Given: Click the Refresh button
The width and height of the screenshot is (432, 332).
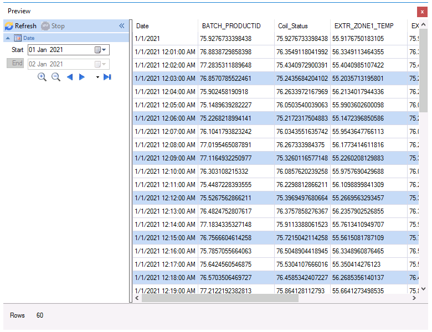Looking at the screenshot, I should [x=20, y=26].
